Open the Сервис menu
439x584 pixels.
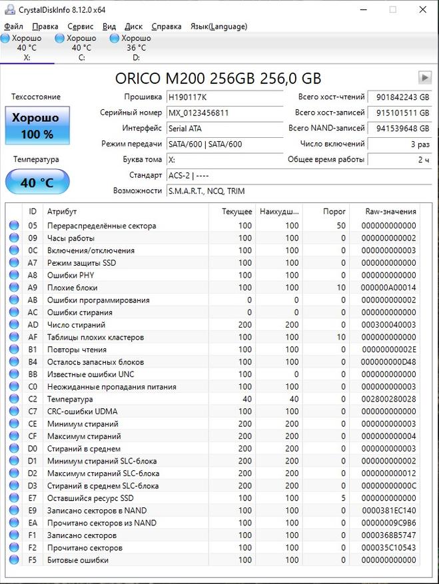coord(81,27)
